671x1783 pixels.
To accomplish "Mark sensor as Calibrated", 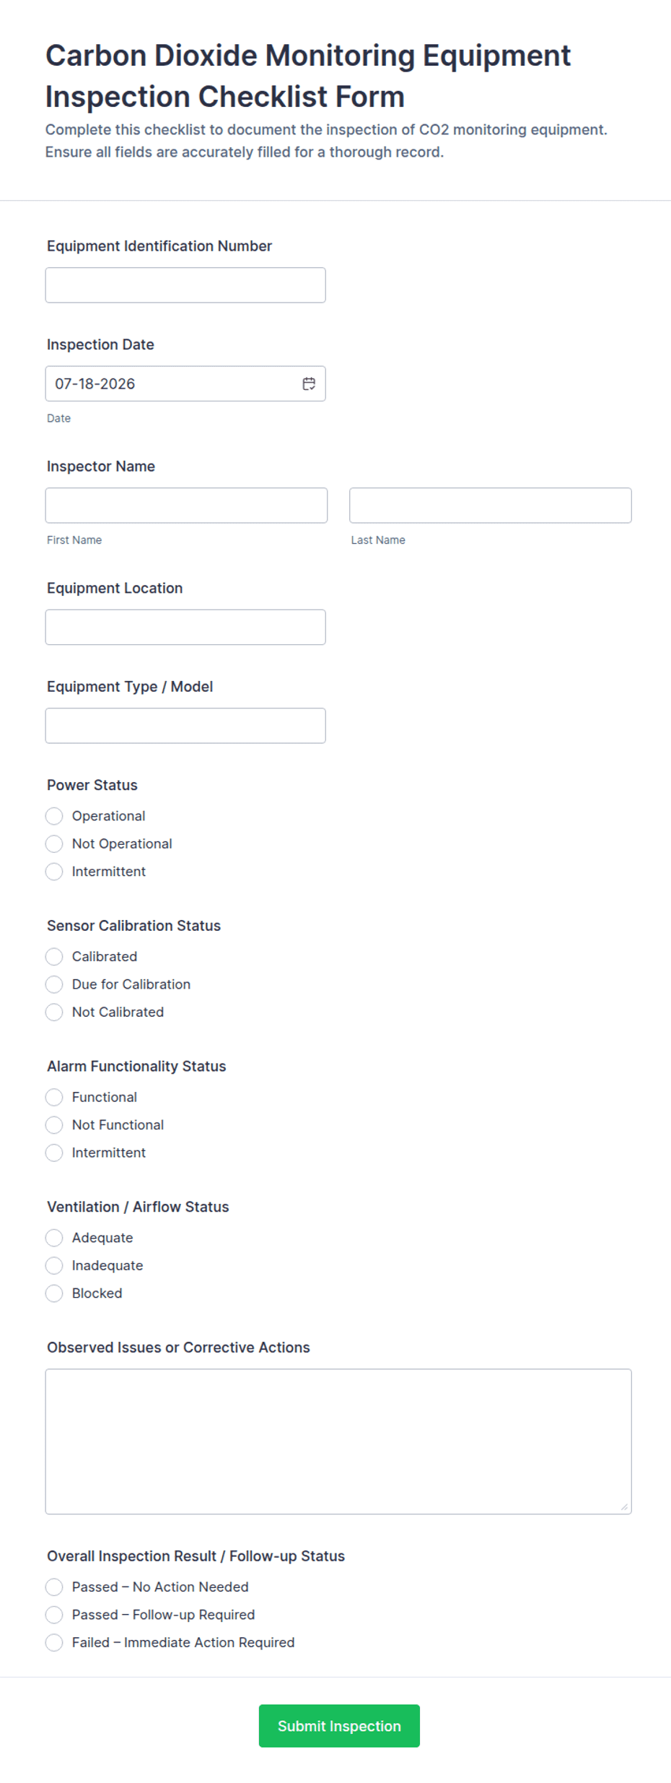I will 54,956.
